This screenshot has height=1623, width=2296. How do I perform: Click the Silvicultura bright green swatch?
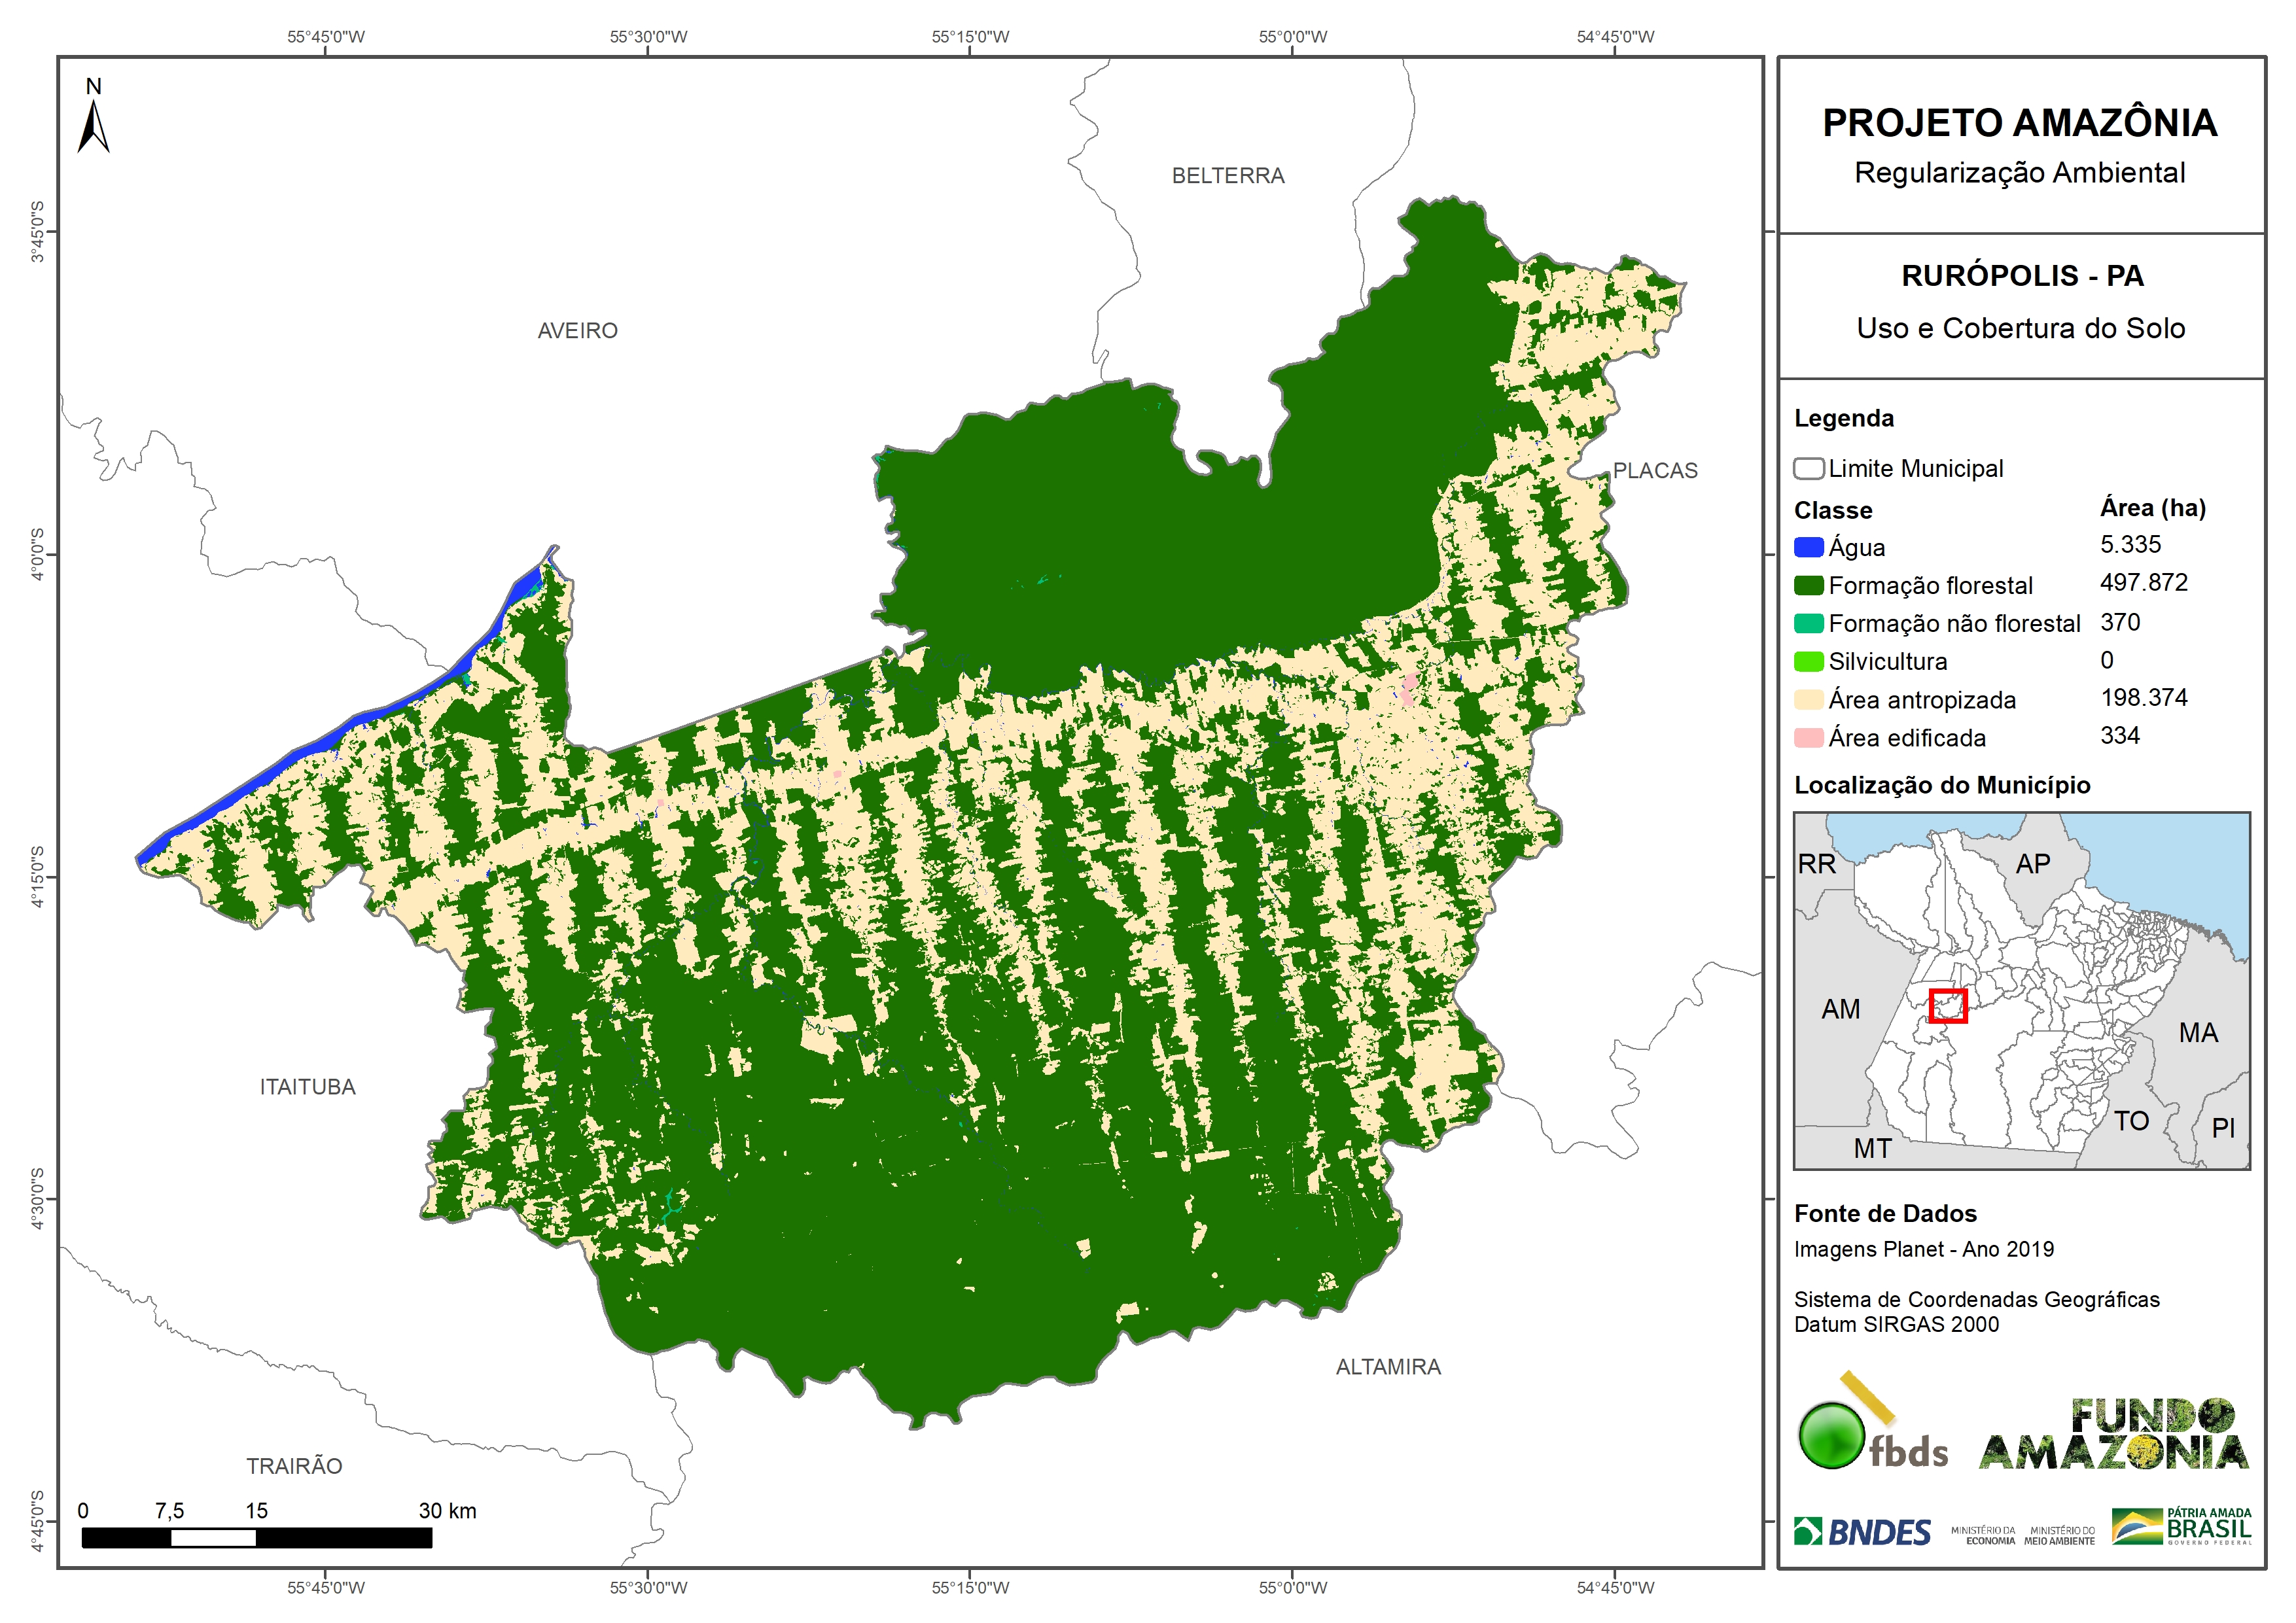(1808, 661)
